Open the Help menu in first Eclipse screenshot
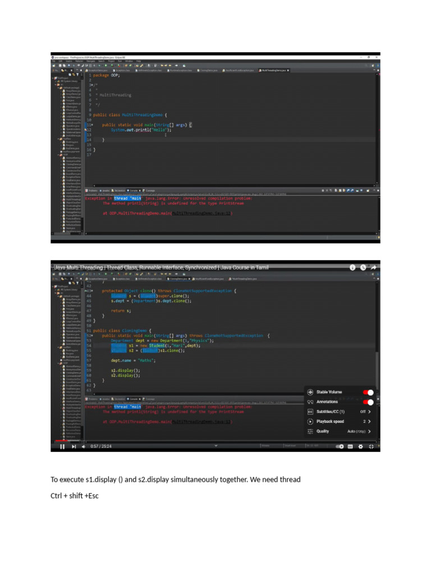 (139, 61)
